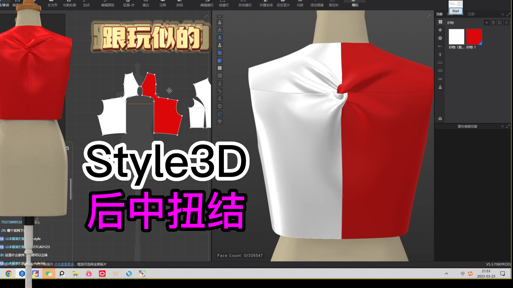
Task: Toggle white garment shirt display icon
Action: click(220, 106)
